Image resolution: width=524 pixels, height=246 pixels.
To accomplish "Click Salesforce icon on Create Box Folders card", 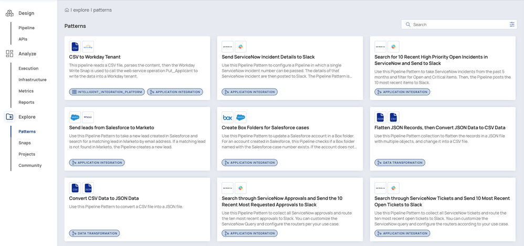I will click(x=240, y=117).
